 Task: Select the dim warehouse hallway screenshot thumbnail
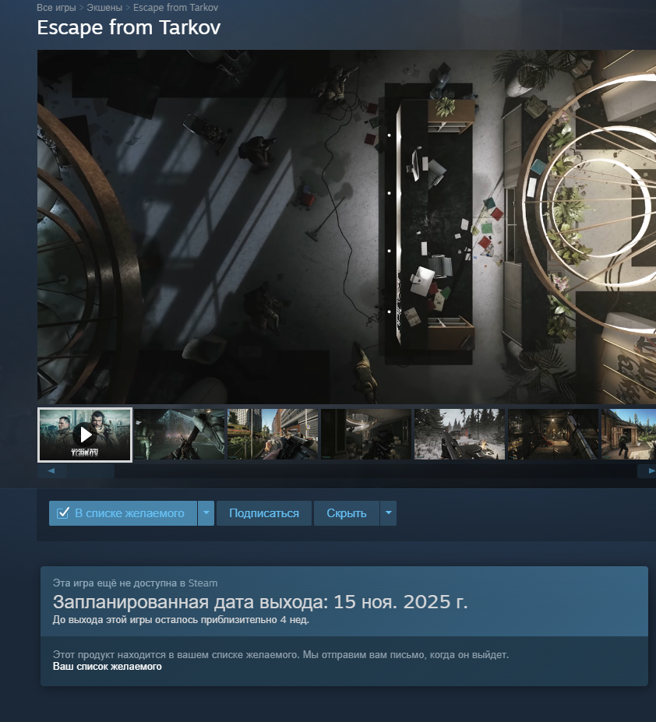pyautogui.click(x=553, y=435)
